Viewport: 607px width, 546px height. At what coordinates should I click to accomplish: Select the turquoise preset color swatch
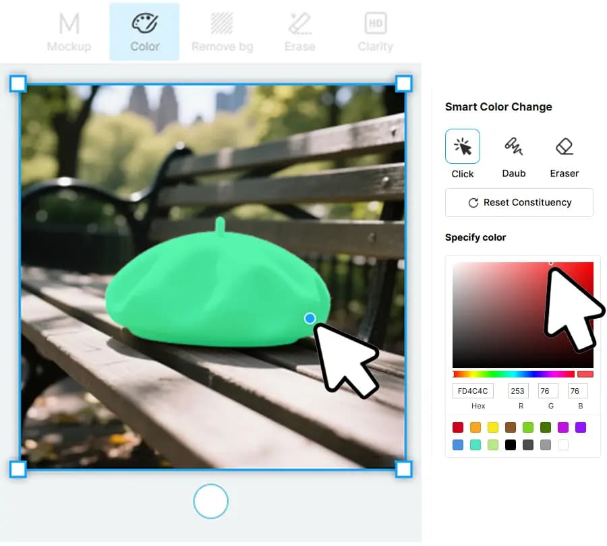tap(475, 445)
